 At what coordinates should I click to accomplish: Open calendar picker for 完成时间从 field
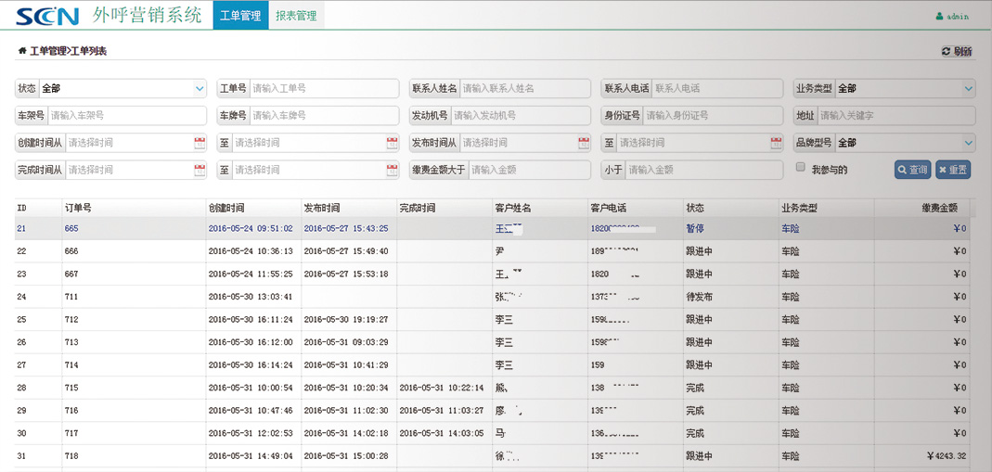click(200, 170)
